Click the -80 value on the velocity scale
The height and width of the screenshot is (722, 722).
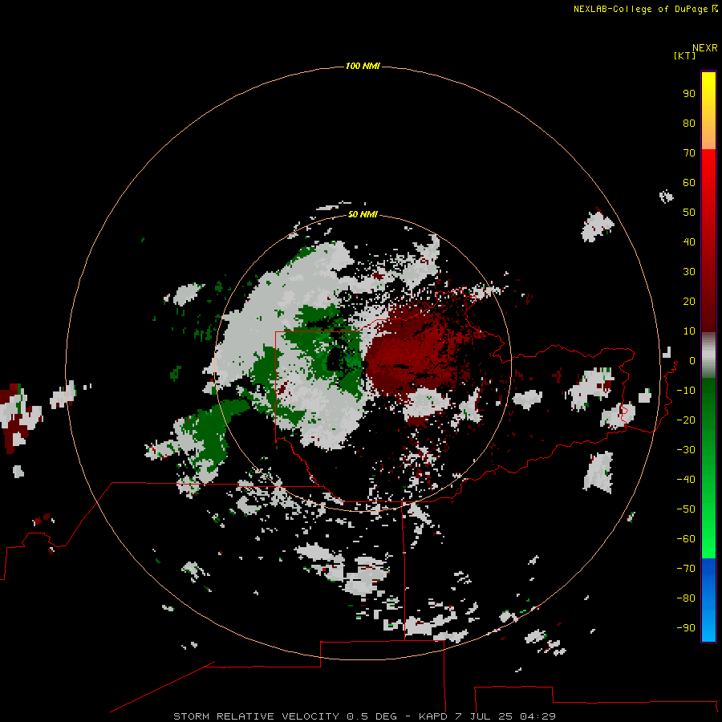pos(686,598)
